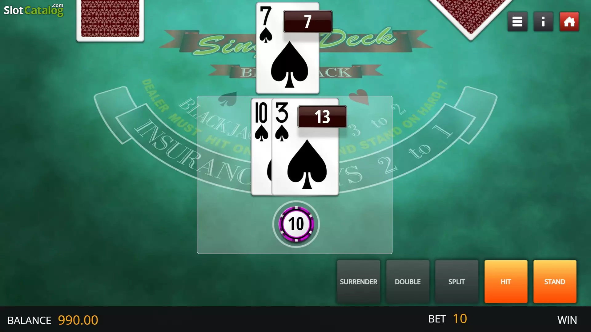Click the balance amount 990.00
Image resolution: width=591 pixels, height=332 pixels.
click(x=78, y=320)
